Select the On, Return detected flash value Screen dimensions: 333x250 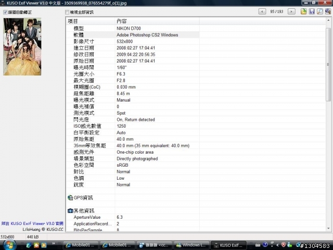tap(136, 119)
